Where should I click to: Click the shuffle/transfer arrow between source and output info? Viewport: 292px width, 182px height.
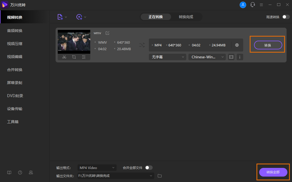click(x=142, y=45)
